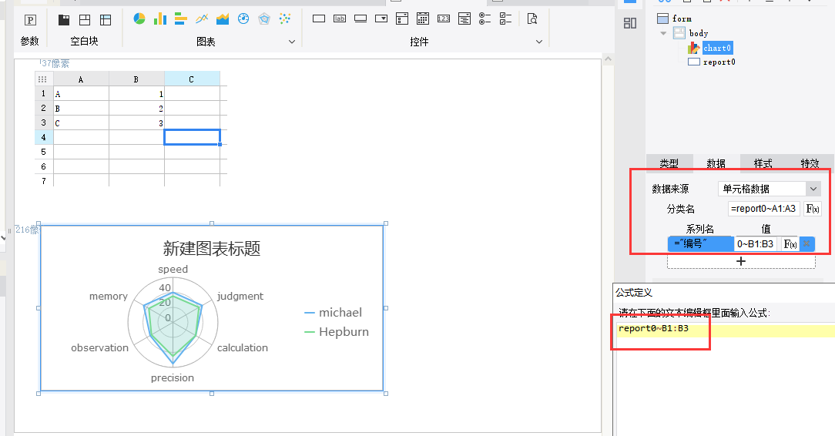This screenshot has height=436, width=835.
Task: Insert a column bar chart
Action: [x=159, y=19]
